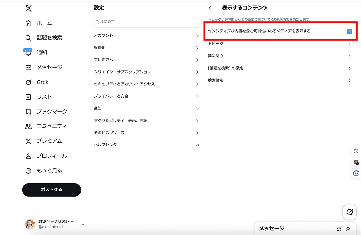Click 表示するコンテンツ heading text
This screenshot has height=235, width=361.
245,8
